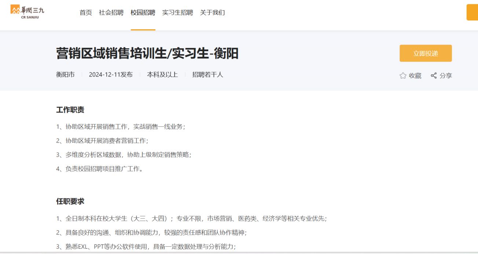The height and width of the screenshot is (254, 478).
Task: Open the 社会招聘 navigation tab
Action: click(x=111, y=13)
